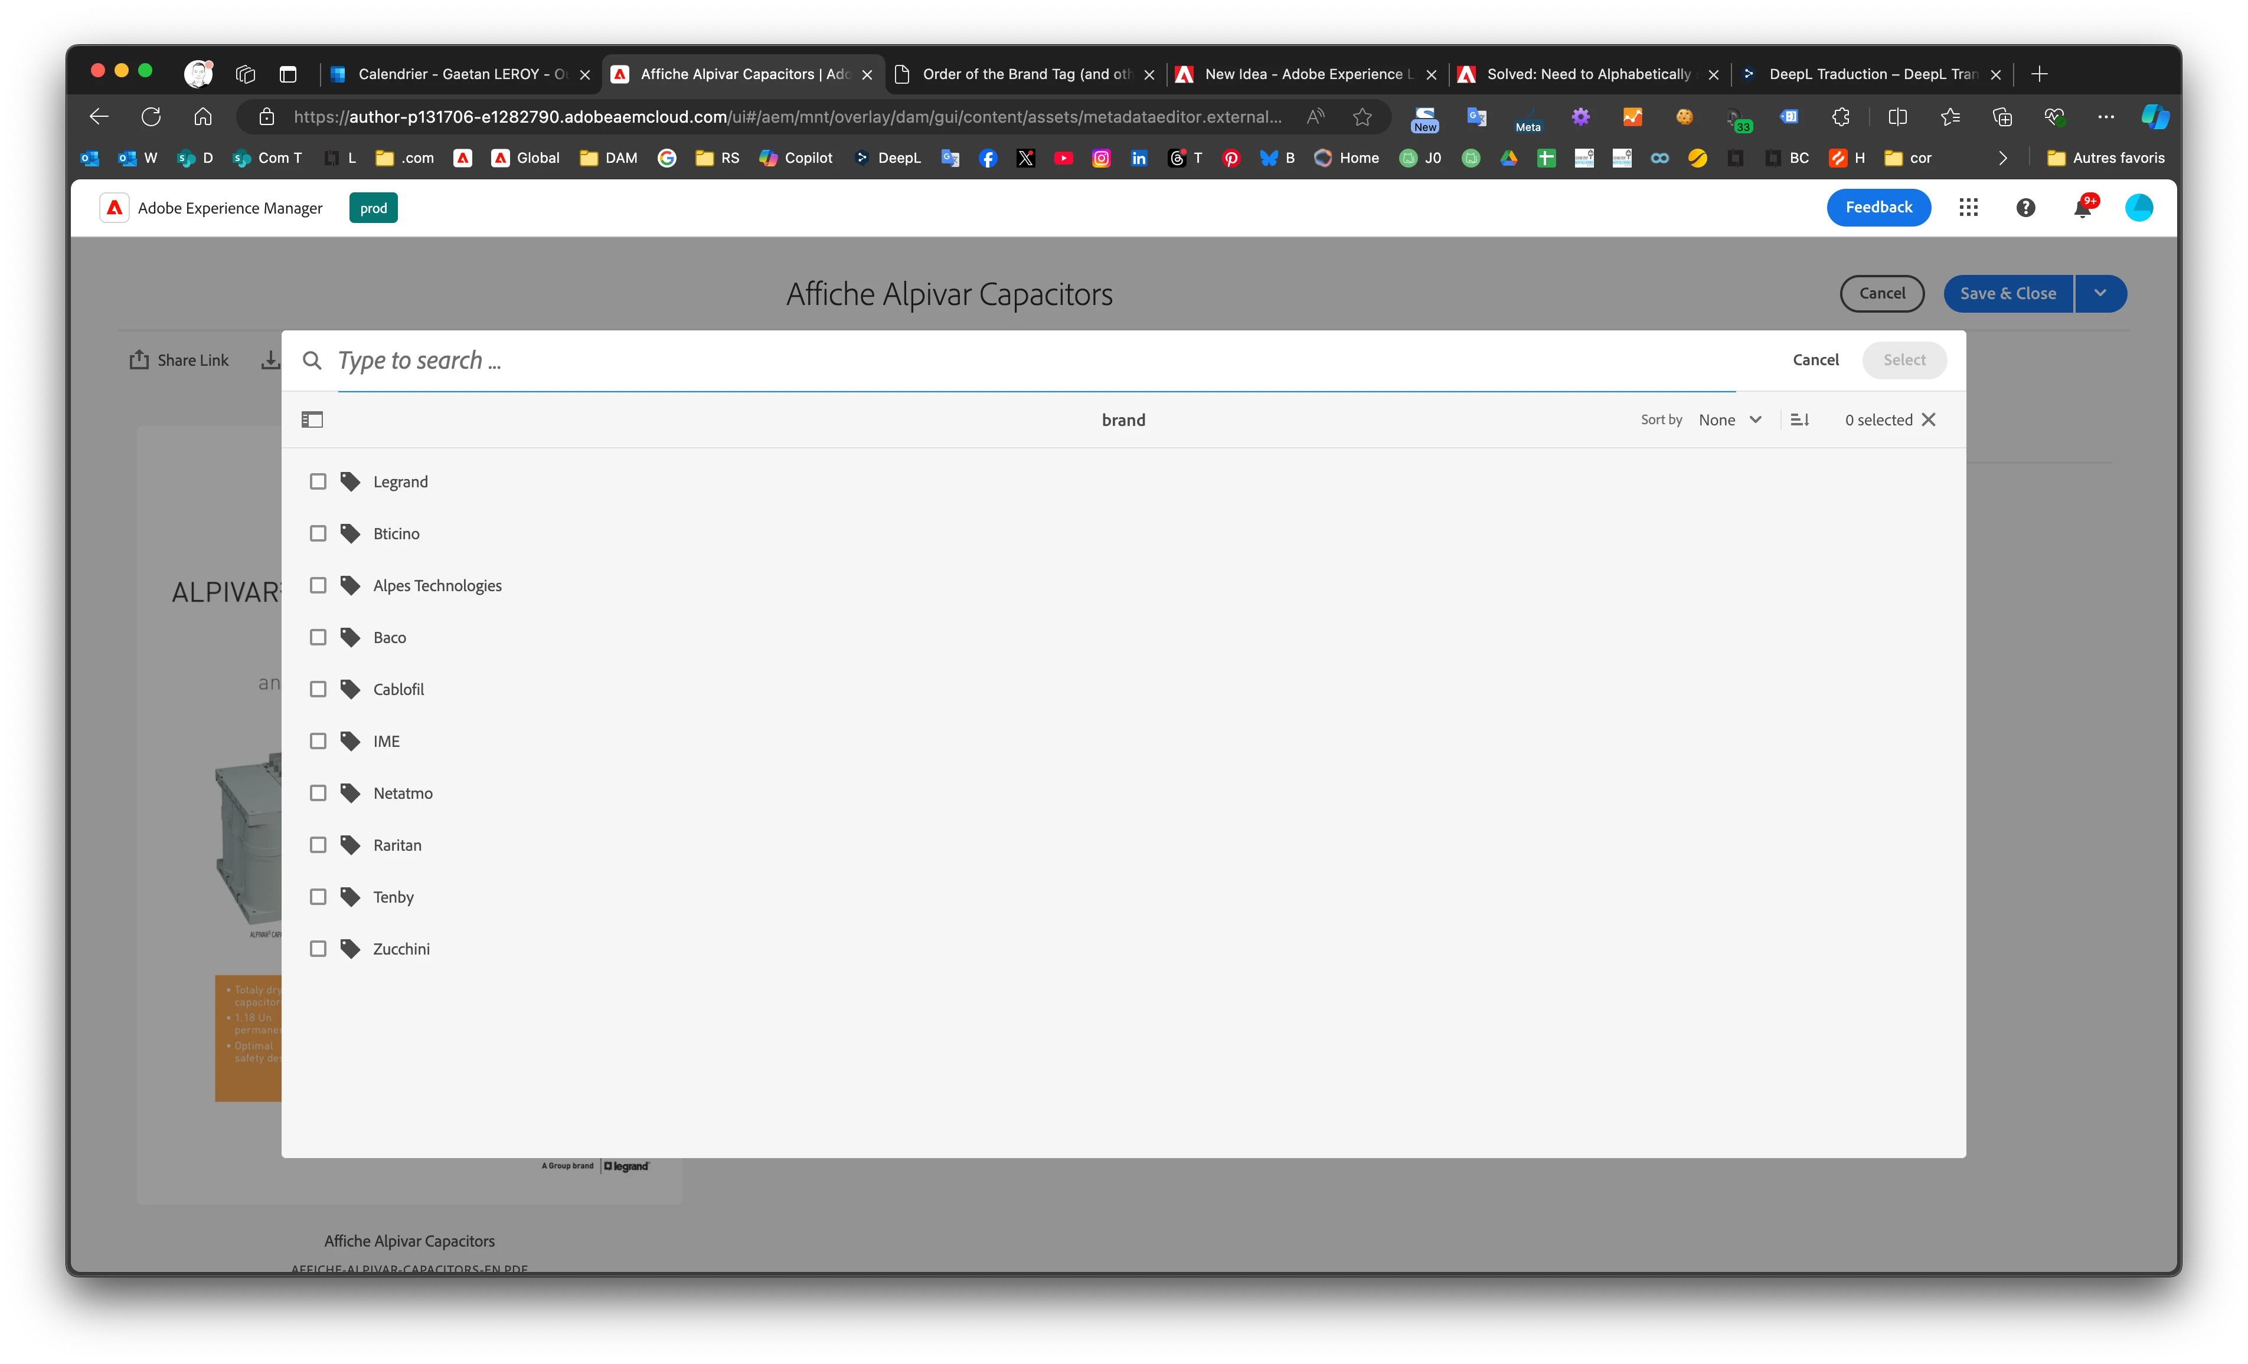This screenshot has height=1364, width=2248.
Task: Open the notifications bell icon
Action: [2082, 209]
